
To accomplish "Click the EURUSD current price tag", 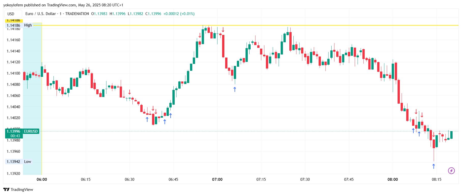I will click(x=31, y=131).
